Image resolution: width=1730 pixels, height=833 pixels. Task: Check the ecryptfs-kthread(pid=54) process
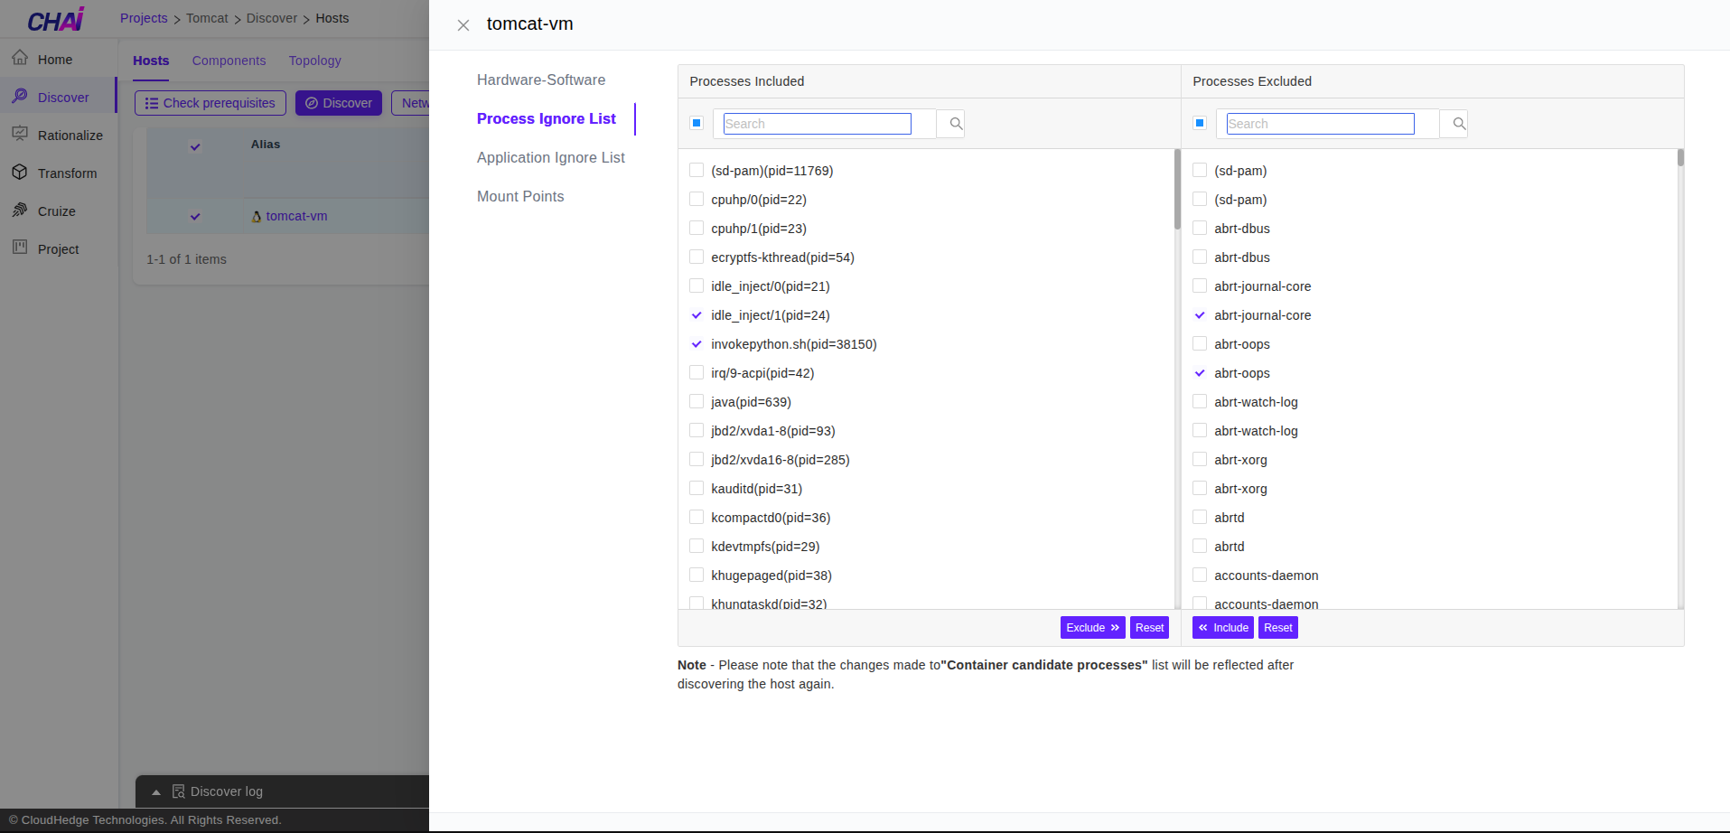(697, 257)
